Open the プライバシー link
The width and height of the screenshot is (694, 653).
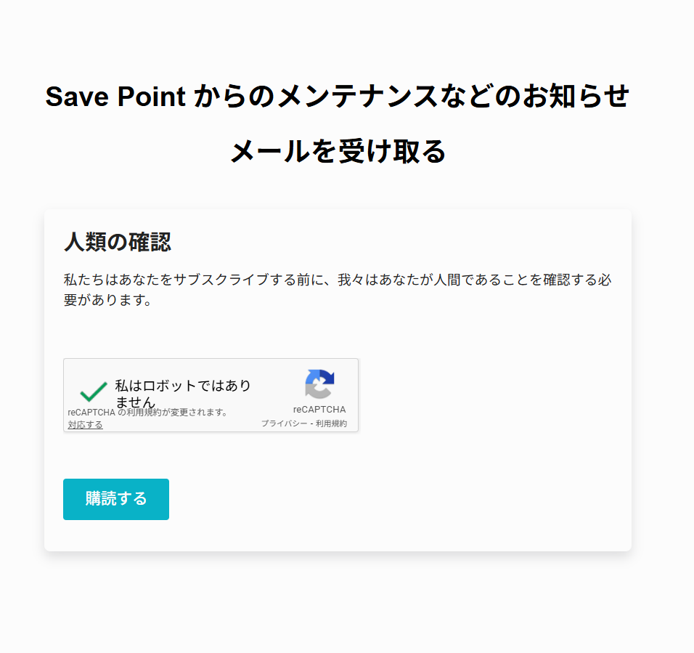point(284,423)
